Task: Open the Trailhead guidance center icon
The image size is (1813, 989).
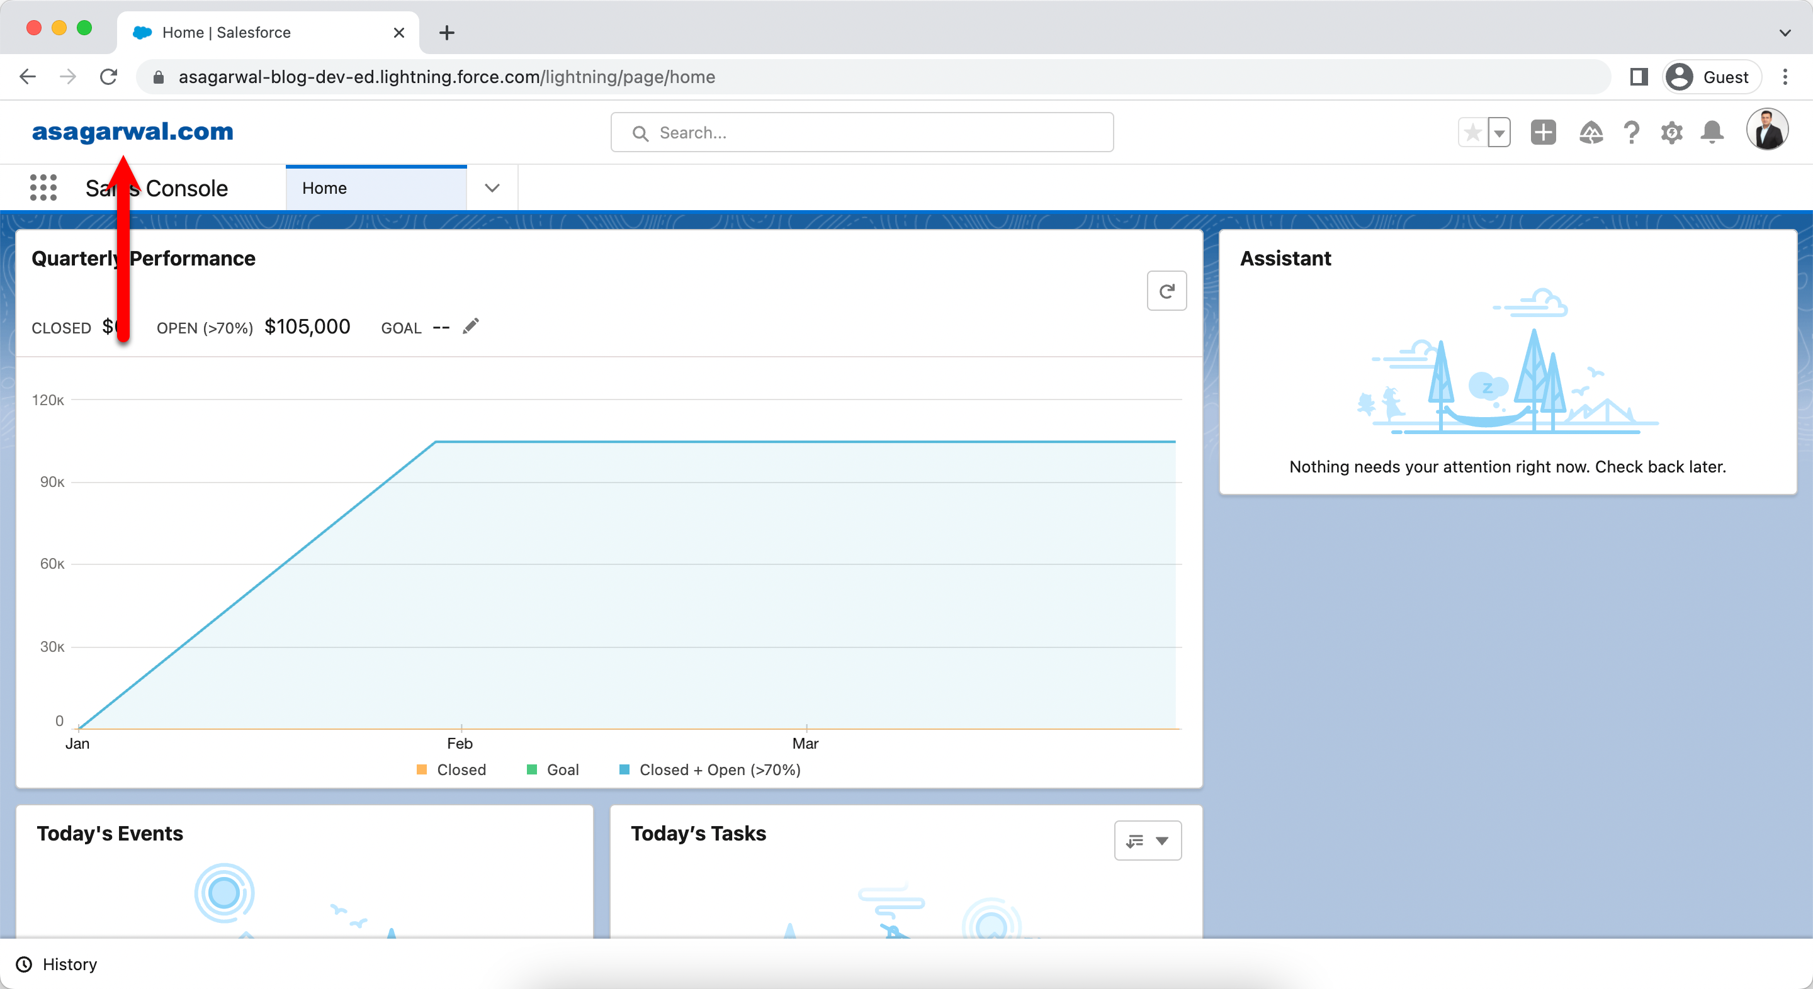Action: tap(1591, 132)
